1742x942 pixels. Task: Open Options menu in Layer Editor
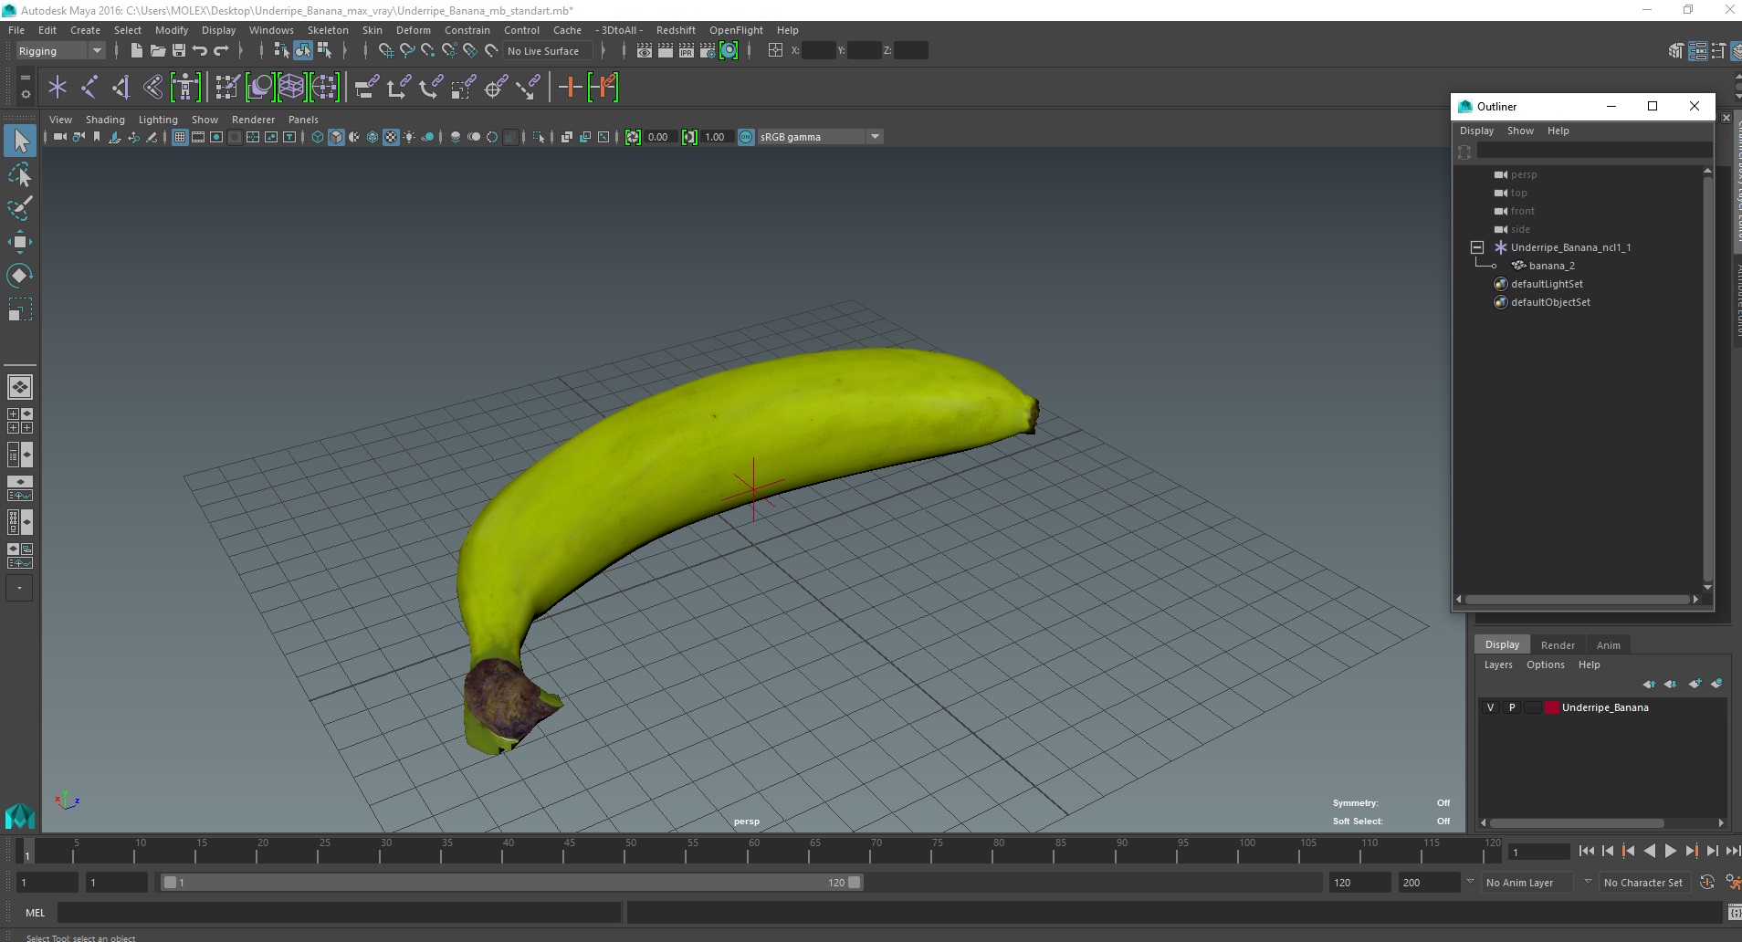pyautogui.click(x=1545, y=665)
